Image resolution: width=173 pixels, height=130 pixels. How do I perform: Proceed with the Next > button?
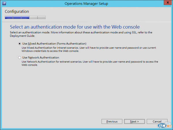pos(134,121)
